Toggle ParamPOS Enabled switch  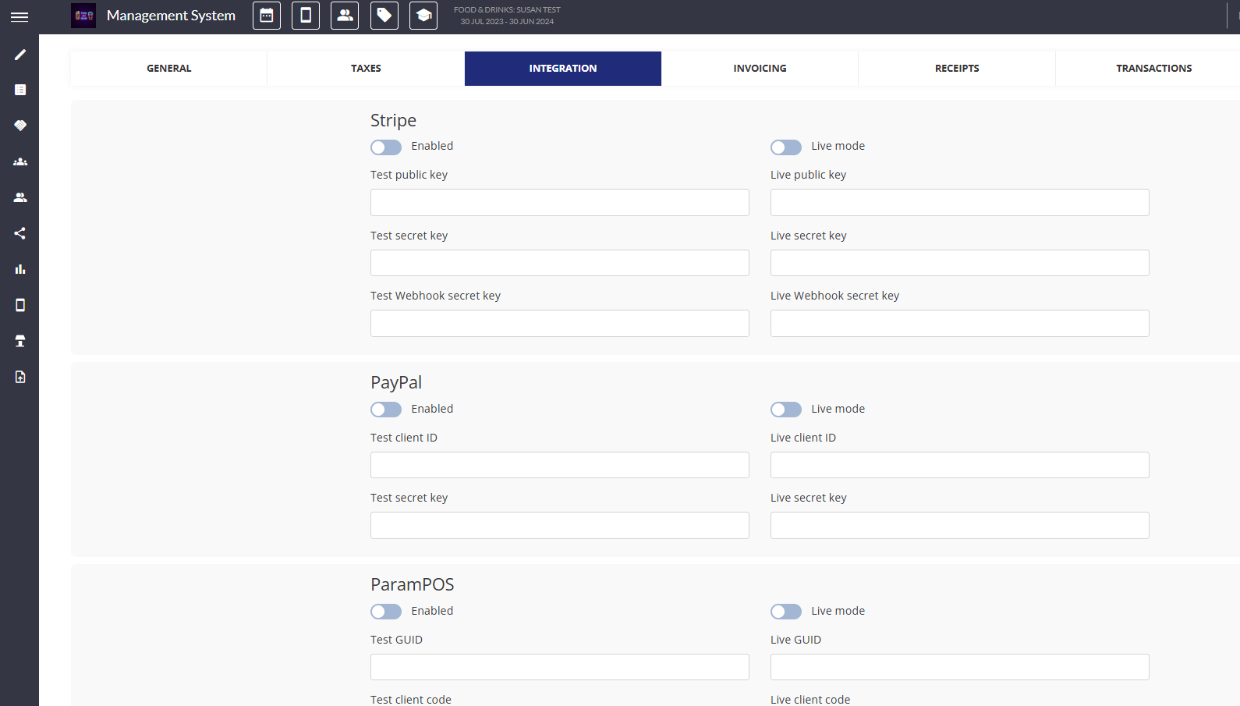386,612
